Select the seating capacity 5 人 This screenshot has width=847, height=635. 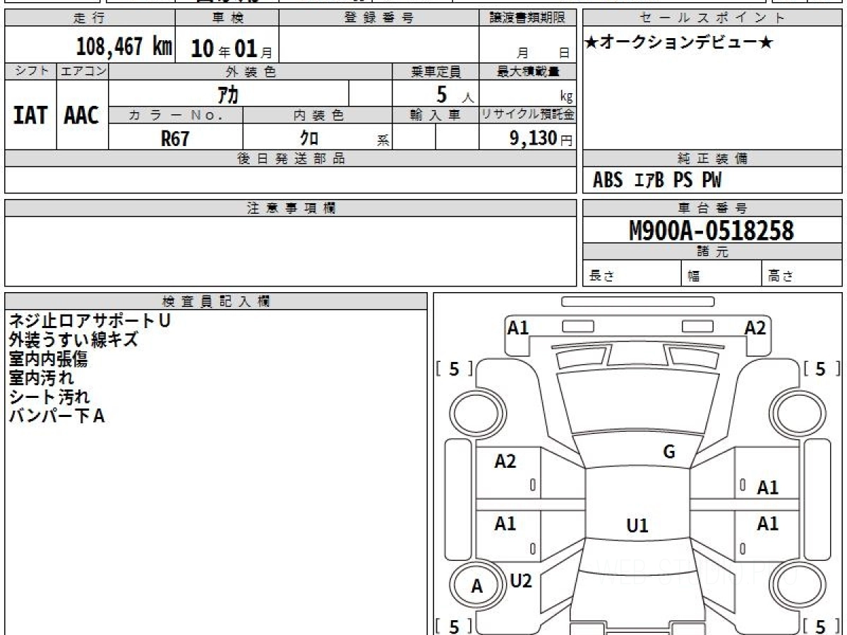[x=455, y=95]
